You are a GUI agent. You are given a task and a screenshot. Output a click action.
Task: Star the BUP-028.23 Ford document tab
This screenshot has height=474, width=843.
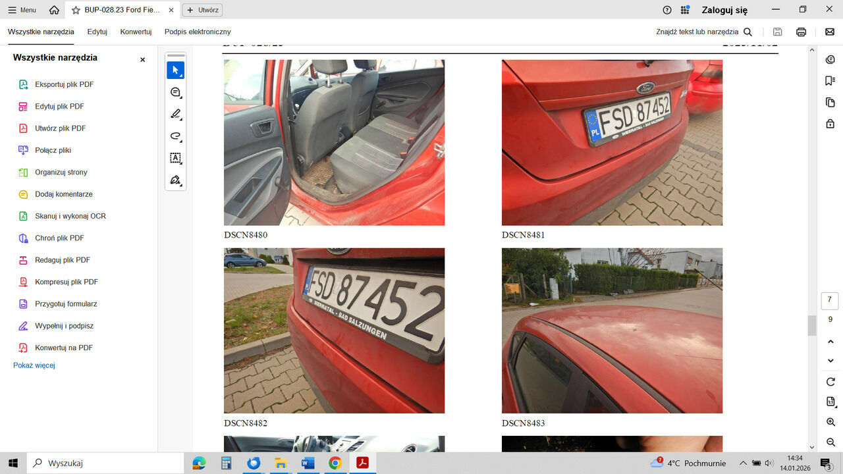pyautogui.click(x=76, y=10)
